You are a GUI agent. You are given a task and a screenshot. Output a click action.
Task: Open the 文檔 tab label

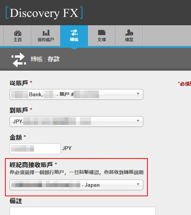102,40
